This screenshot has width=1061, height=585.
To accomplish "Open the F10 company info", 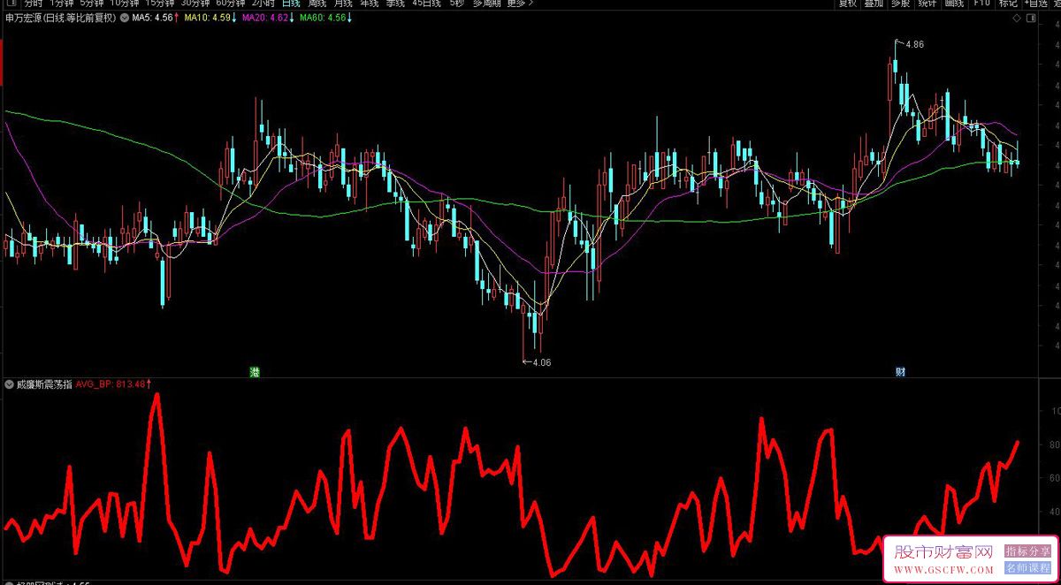I will click(x=981, y=4).
